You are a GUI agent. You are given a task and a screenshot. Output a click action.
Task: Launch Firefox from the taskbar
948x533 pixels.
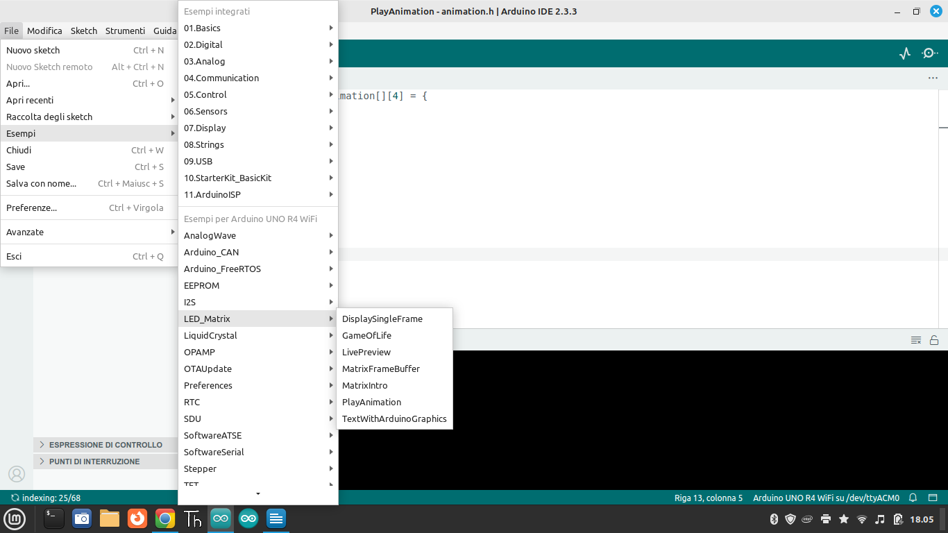click(137, 518)
